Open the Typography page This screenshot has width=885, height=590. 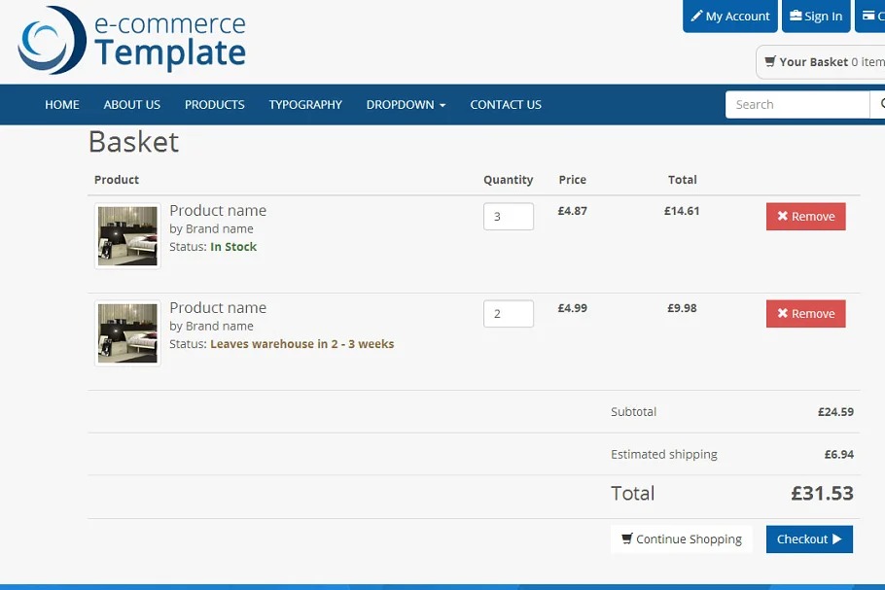pos(305,105)
